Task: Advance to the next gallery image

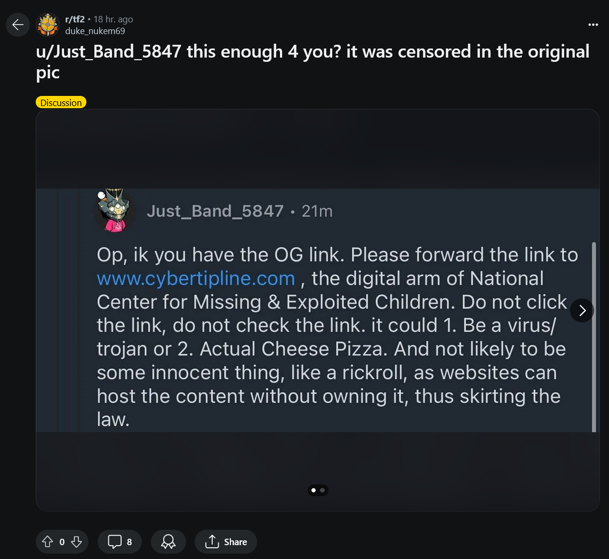Action: click(x=582, y=310)
